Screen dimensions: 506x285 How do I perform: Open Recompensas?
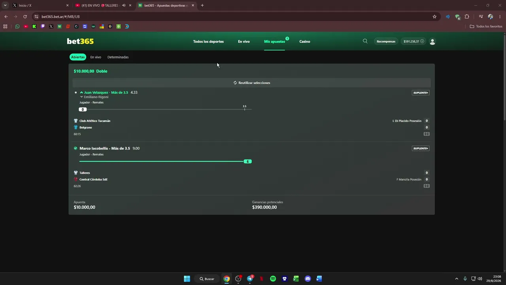386,42
